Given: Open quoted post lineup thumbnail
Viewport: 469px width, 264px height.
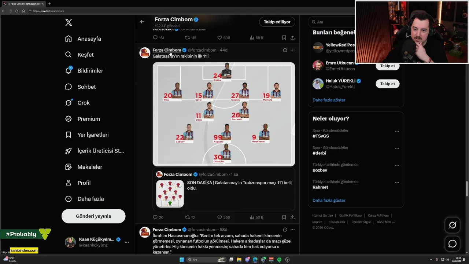Looking at the screenshot, I should point(170,194).
